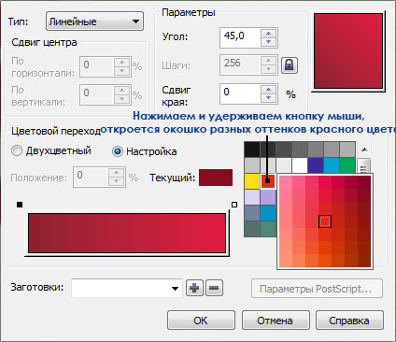Screen dimensions: 396x342
Task: Pick the steel blue palette swatch
Action: (x=252, y=213)
